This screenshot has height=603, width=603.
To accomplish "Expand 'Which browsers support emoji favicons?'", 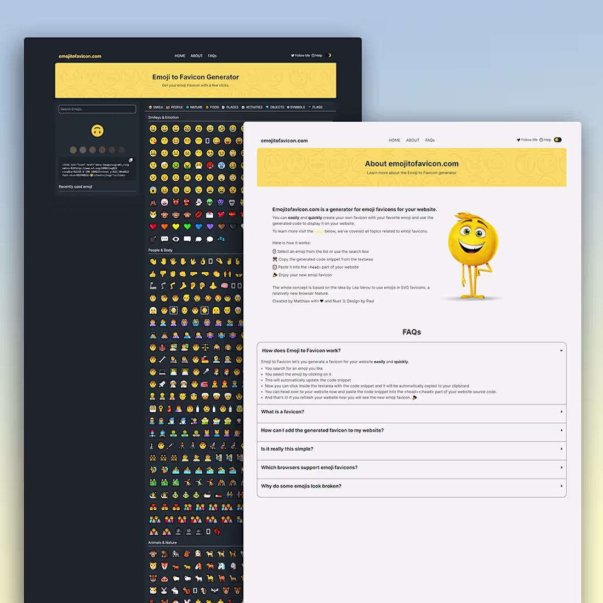I will (x=412, y=467).
